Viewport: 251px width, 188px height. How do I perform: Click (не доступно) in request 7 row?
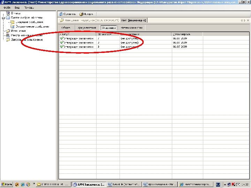(x=130, y=38)
